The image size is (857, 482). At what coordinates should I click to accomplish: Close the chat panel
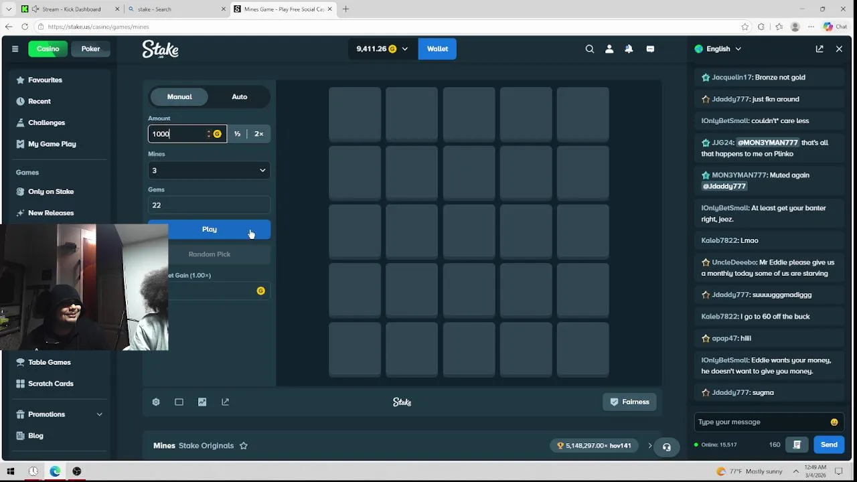point(839,49)
